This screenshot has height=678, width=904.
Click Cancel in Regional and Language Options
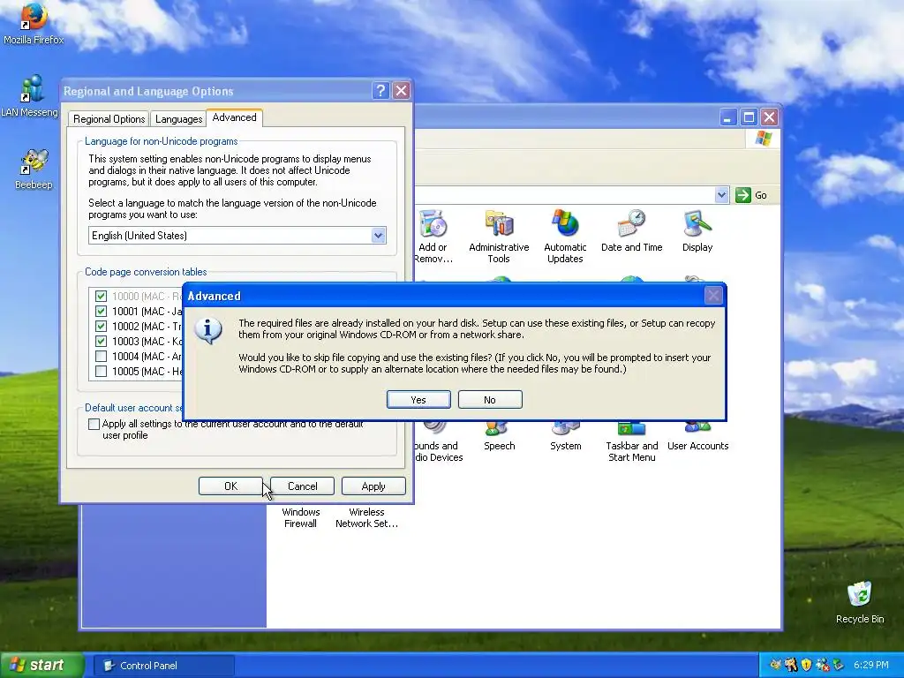click(302, 486)
